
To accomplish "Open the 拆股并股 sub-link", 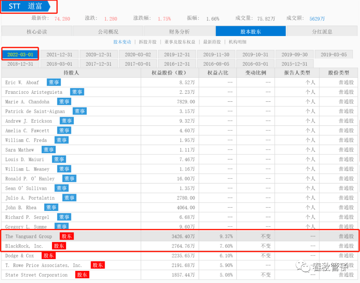I will coord(148,42).
